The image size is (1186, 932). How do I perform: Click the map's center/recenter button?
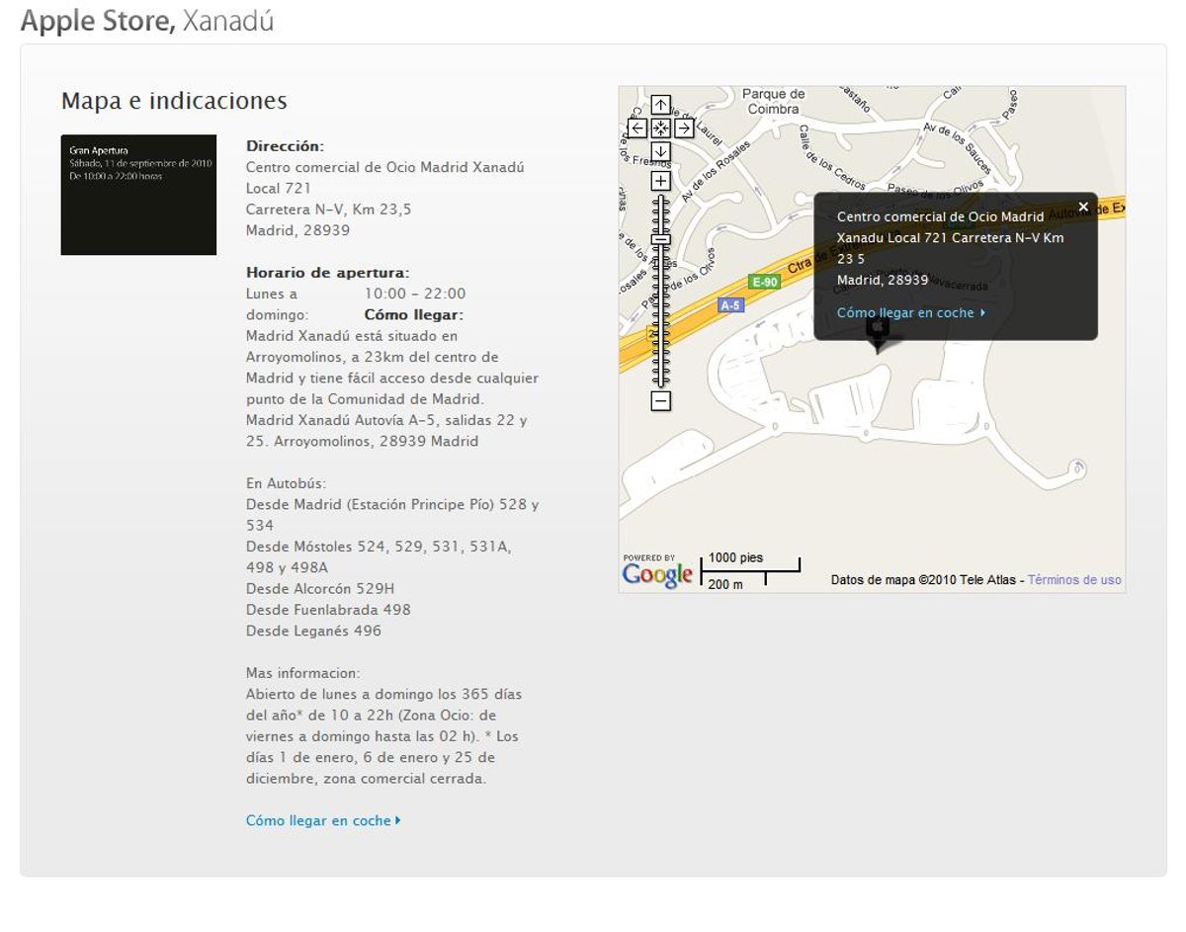[x=661, y=127]
